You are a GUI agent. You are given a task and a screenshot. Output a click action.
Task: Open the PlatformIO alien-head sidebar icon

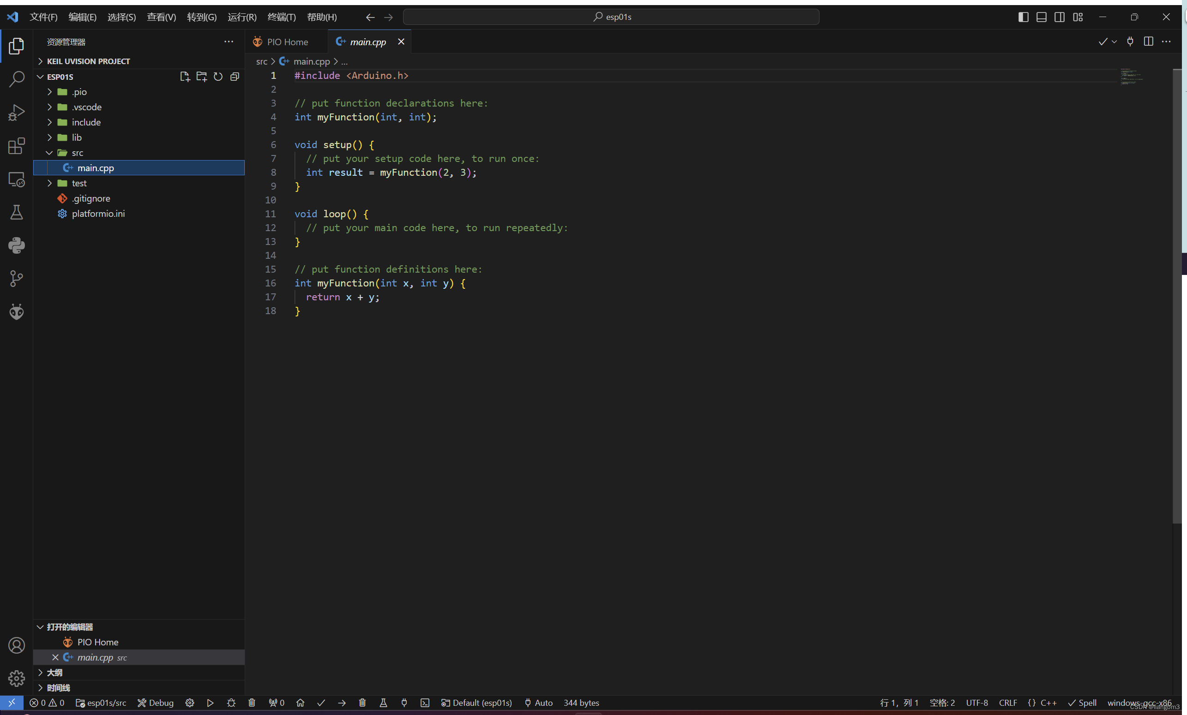[16, 311]
